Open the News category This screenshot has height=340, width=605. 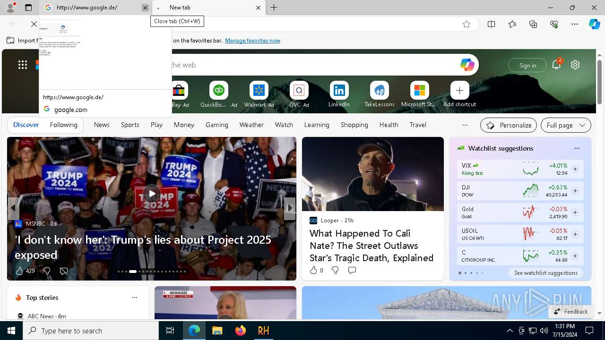(x=102, y=125)
